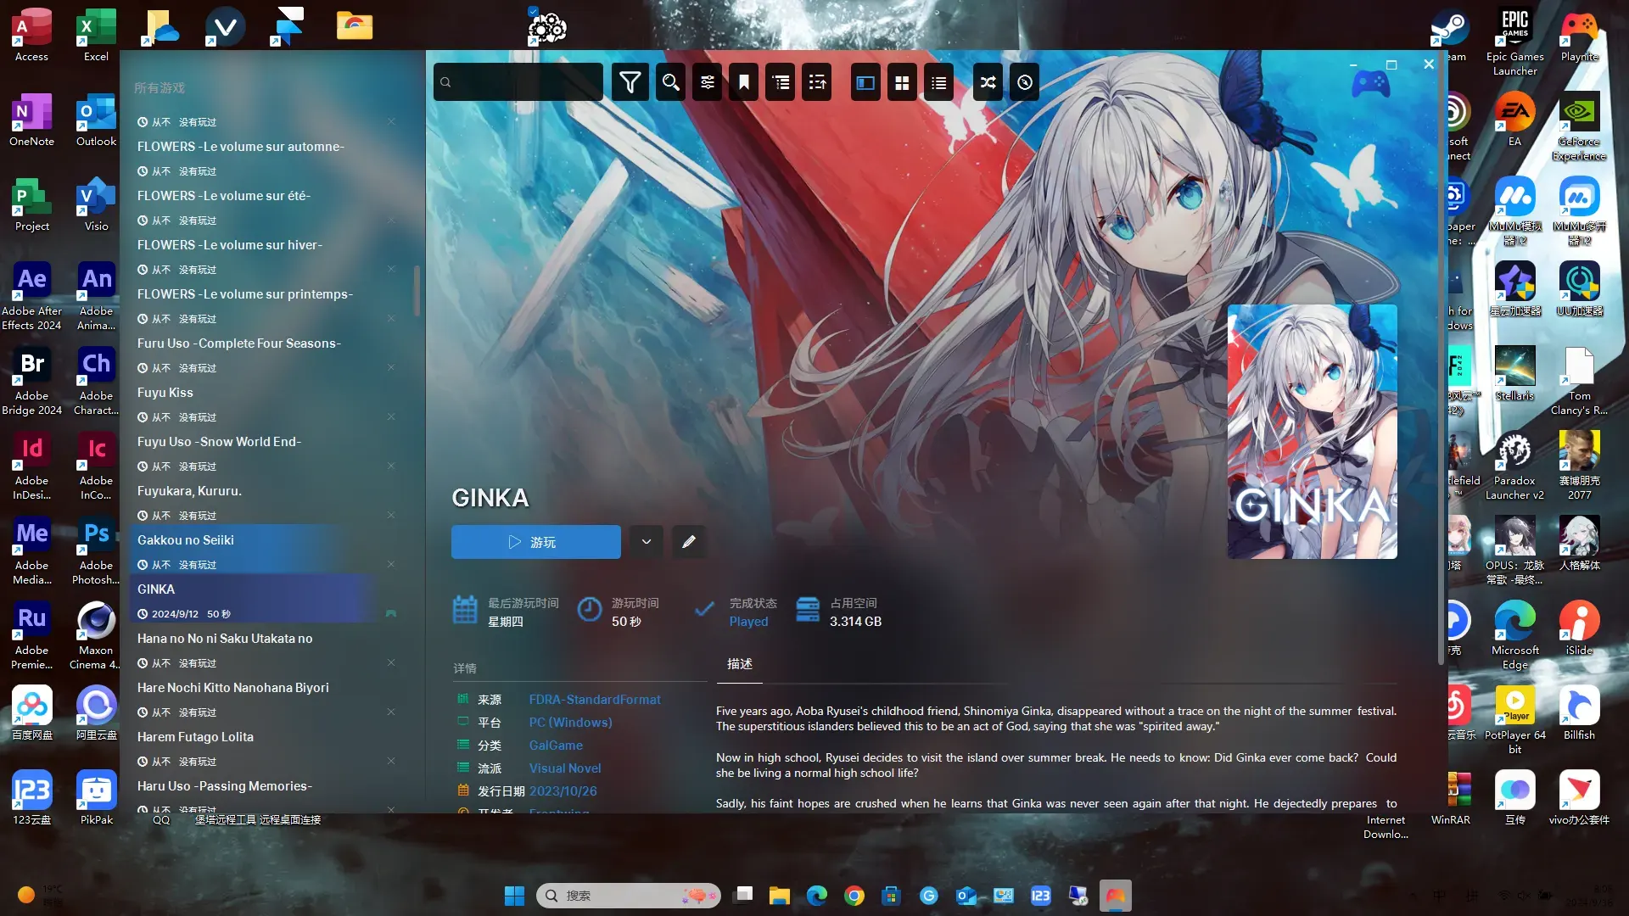Open Stellaris desktop shortcut
This screenshot has width=1629, height=916.
(1514, 375)
